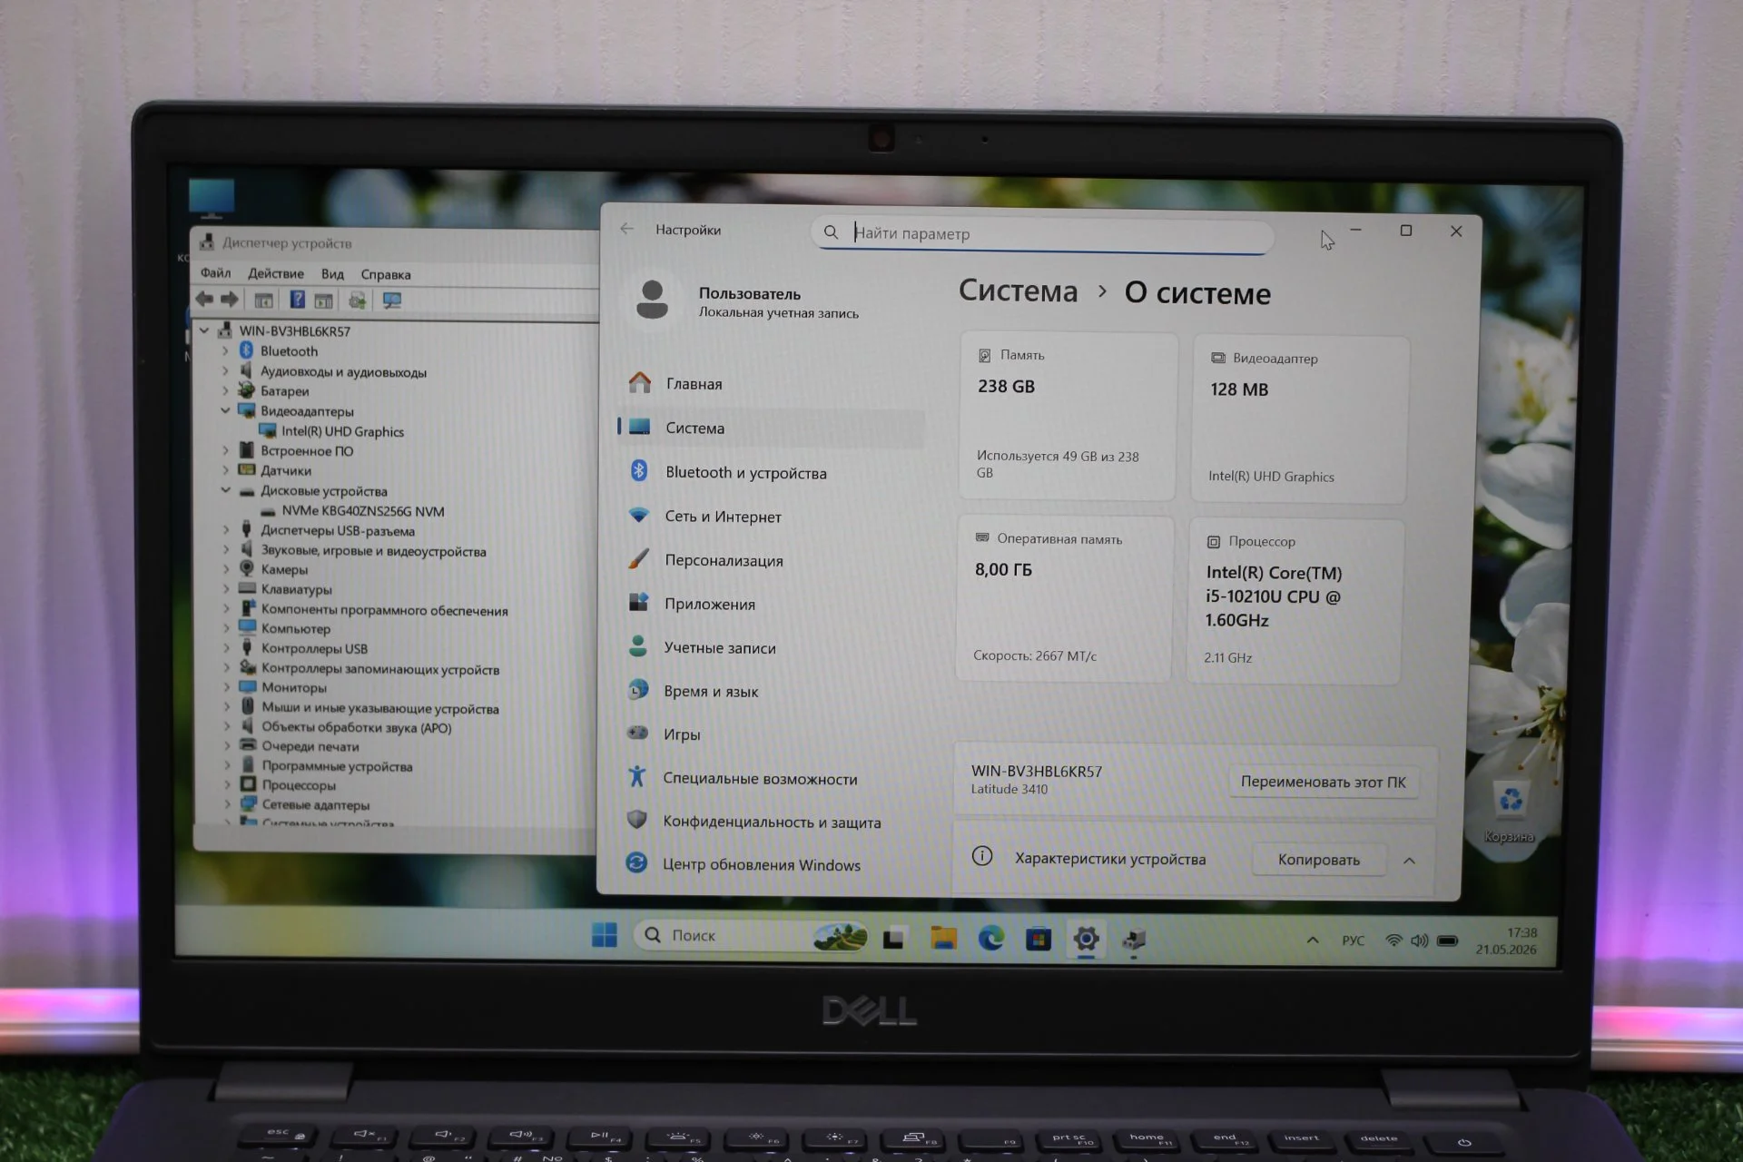
Task: Collapse the Дисковые устройства node
Action: coord(225,490)
